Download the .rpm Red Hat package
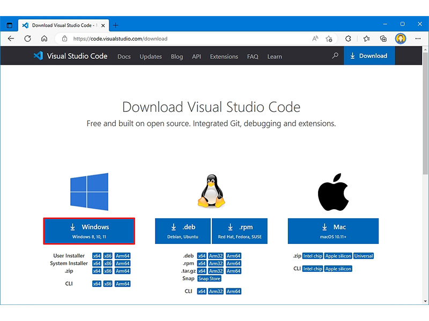 pos(240,231)
